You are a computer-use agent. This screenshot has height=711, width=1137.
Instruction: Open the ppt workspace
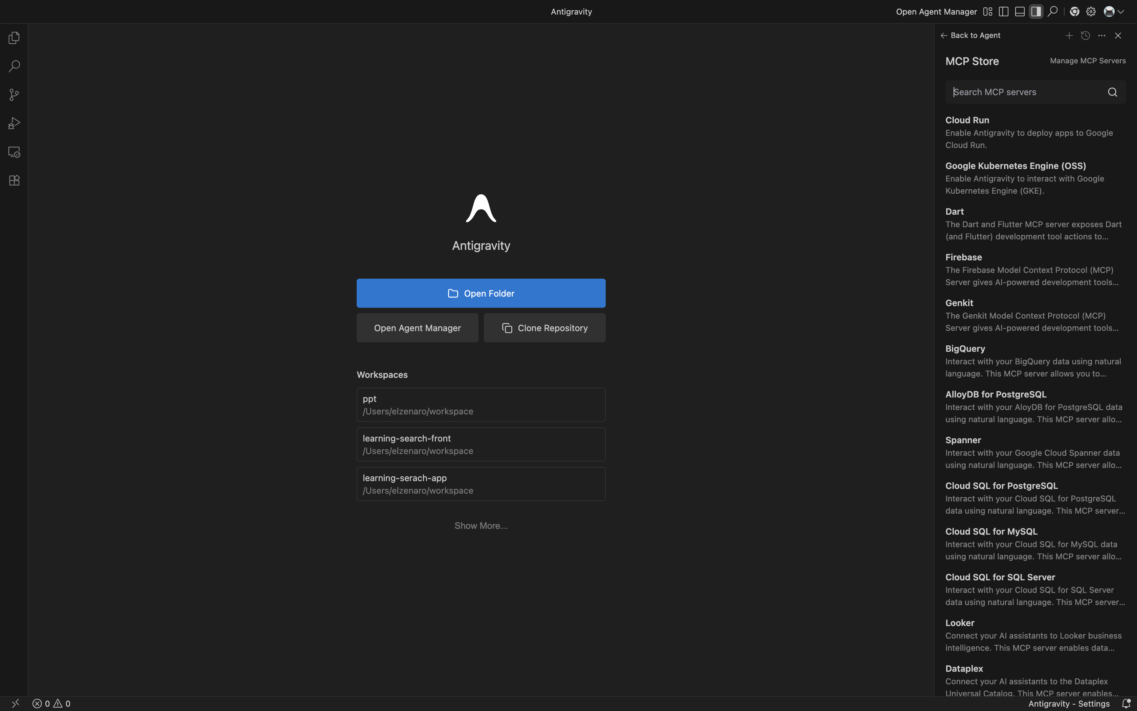(x=481, y=405)
